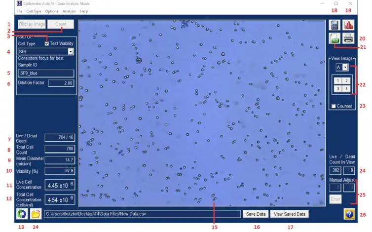Open the Analysis menu
Viewport: 372px width, 232px height.
[x=69, y=11]
